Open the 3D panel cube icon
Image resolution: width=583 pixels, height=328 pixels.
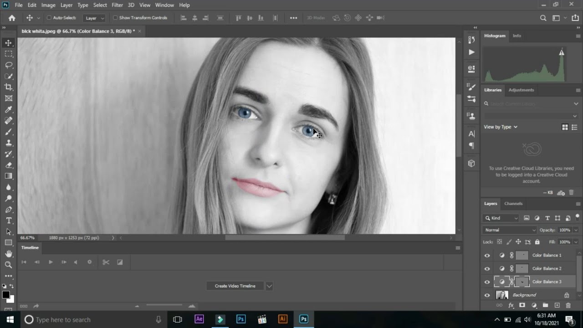pyautogui.click(x=471, y=163)
